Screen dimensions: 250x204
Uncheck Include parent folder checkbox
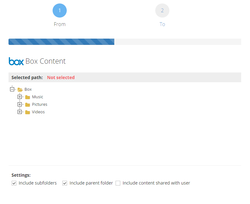[65, 183]
